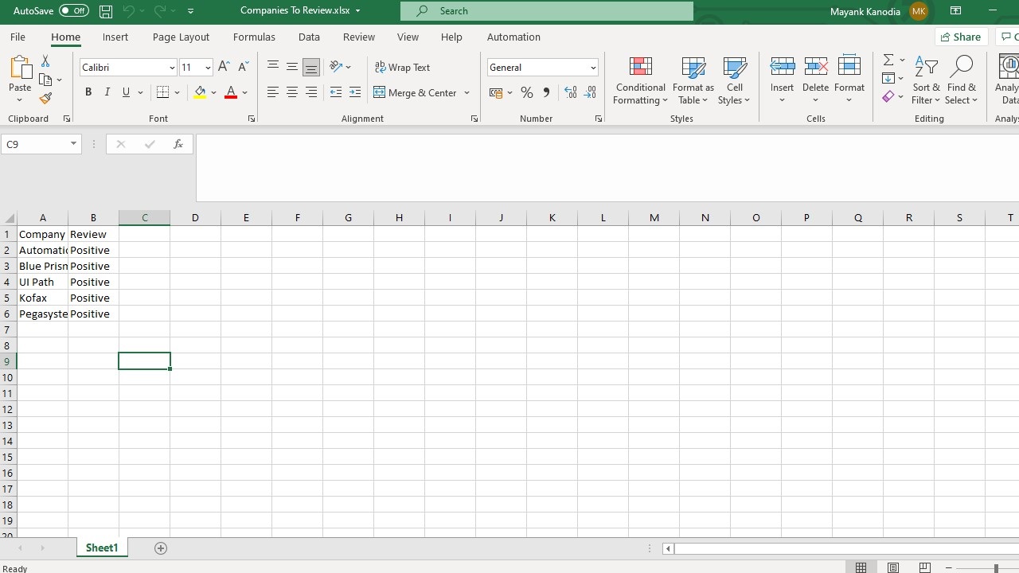Click the Share button
Image resolution: width=1019 pixels, height=573 pixels.
960,37
